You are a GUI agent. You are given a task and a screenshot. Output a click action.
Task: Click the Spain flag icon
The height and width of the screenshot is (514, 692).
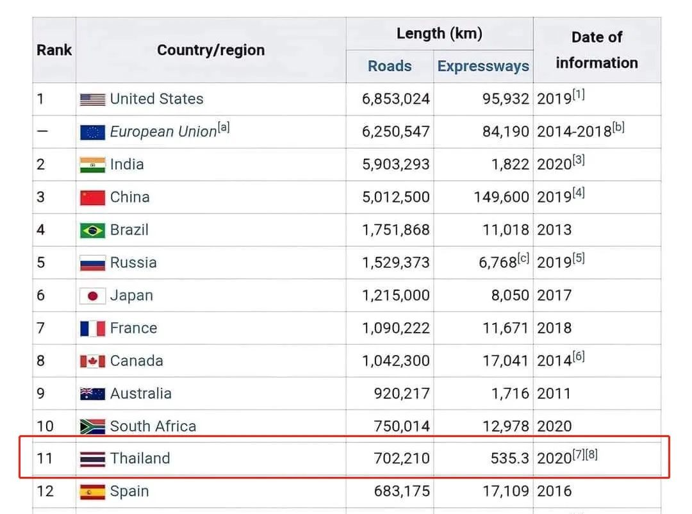pyautogui.click(x=92, y=492)
